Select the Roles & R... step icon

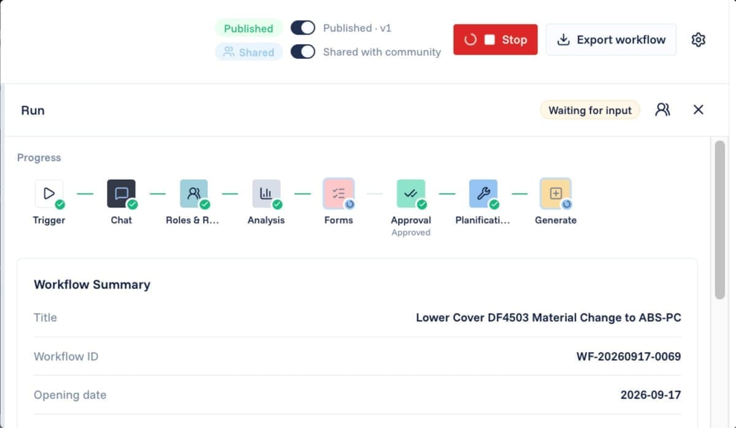coord(194,194)
